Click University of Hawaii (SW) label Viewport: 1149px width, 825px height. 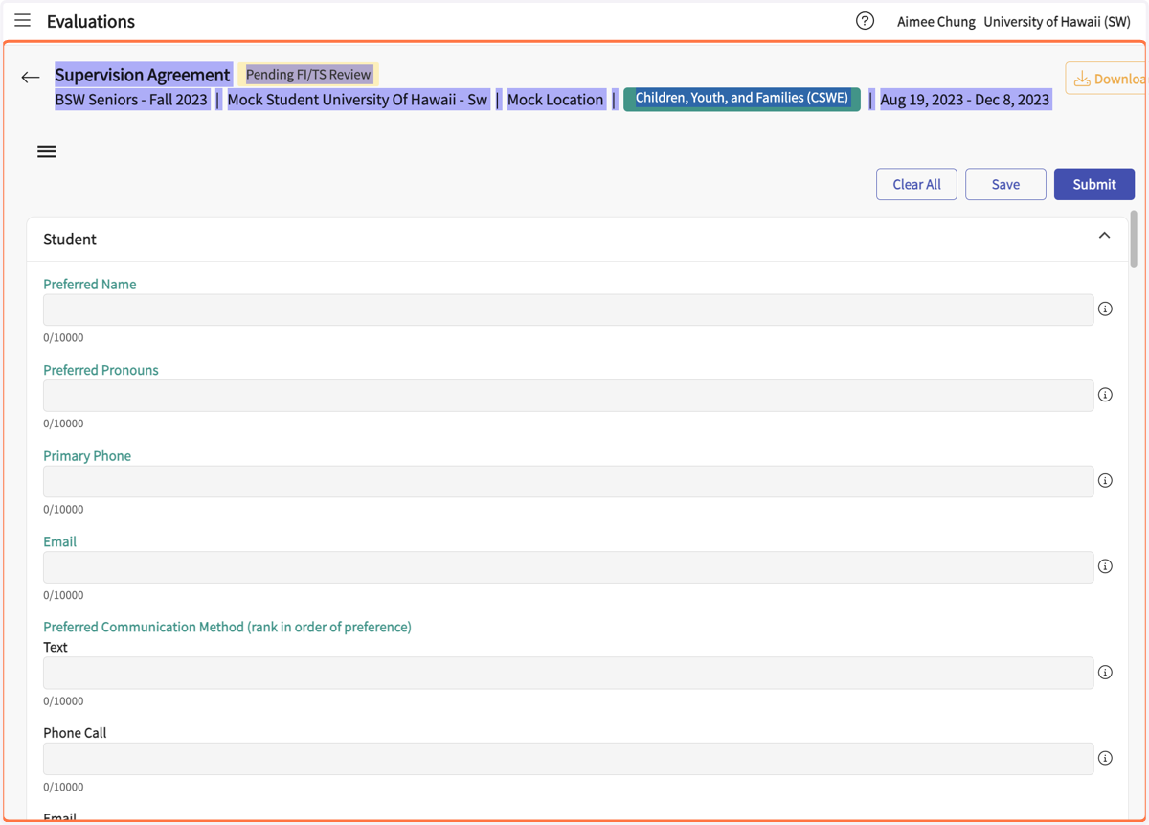pyautogui.click(x=1057, y=21)
